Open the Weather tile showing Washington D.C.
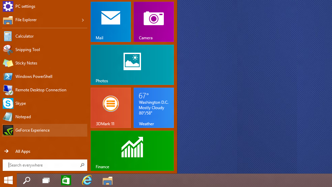Viewport: 332px width, 187px height. pyautogui.click(x=154, y=108)
